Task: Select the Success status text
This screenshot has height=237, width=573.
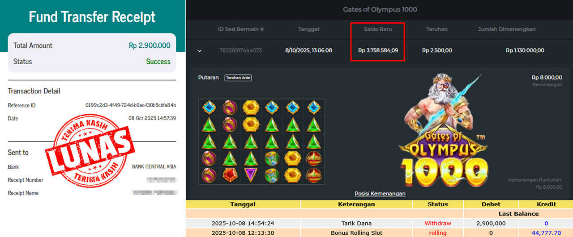Action: [x=158, y=62]
